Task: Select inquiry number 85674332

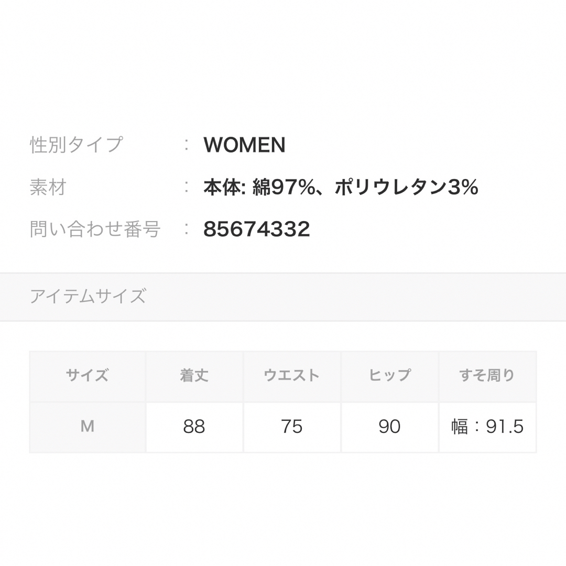Action: [257, 229]
